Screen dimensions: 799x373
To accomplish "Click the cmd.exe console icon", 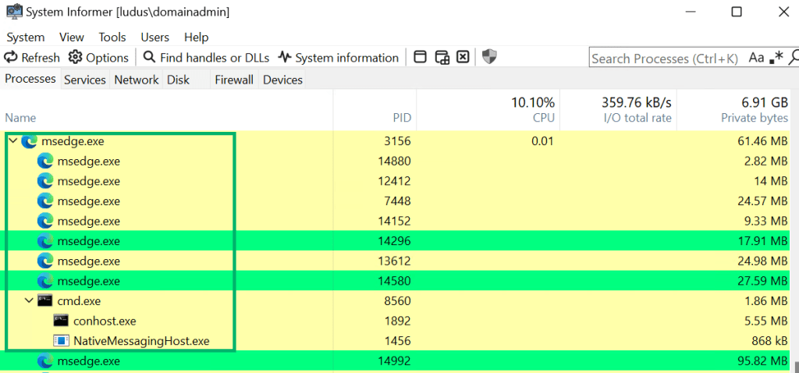I will point(45,300).
